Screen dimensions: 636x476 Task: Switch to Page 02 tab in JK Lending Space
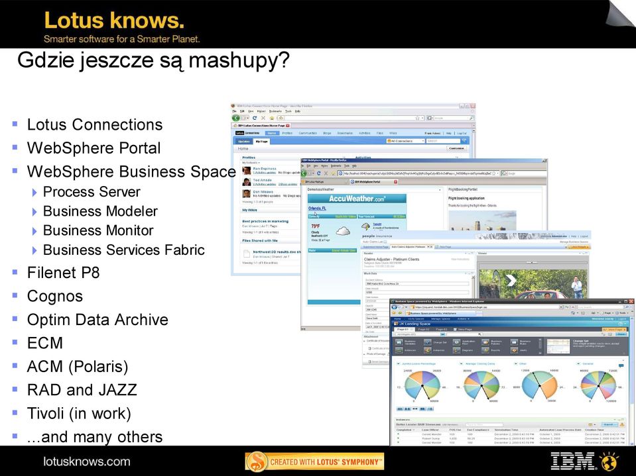point(424,330)
